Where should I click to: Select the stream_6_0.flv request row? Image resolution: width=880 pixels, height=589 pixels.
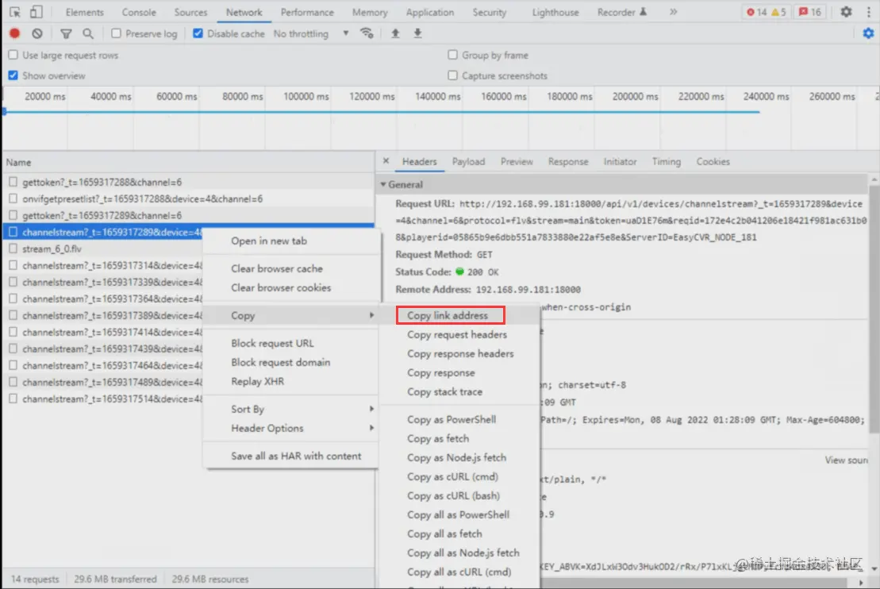click(x=102, y=248)
